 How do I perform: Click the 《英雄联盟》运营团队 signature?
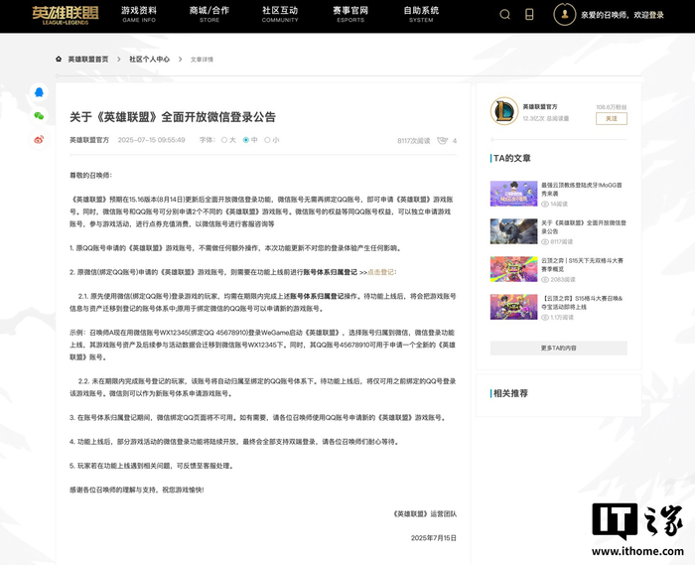(424, 514)
